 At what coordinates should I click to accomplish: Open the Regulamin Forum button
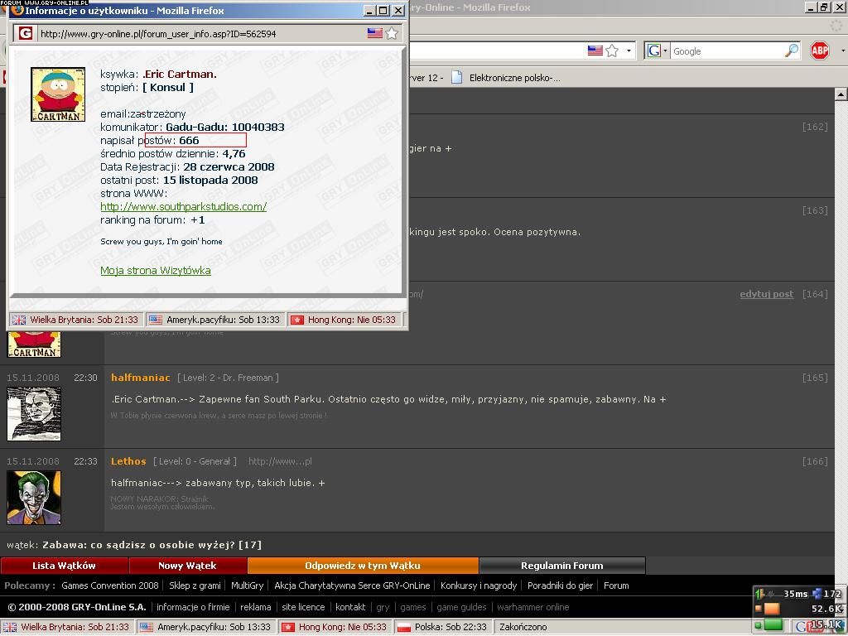[x=562, y=566]
